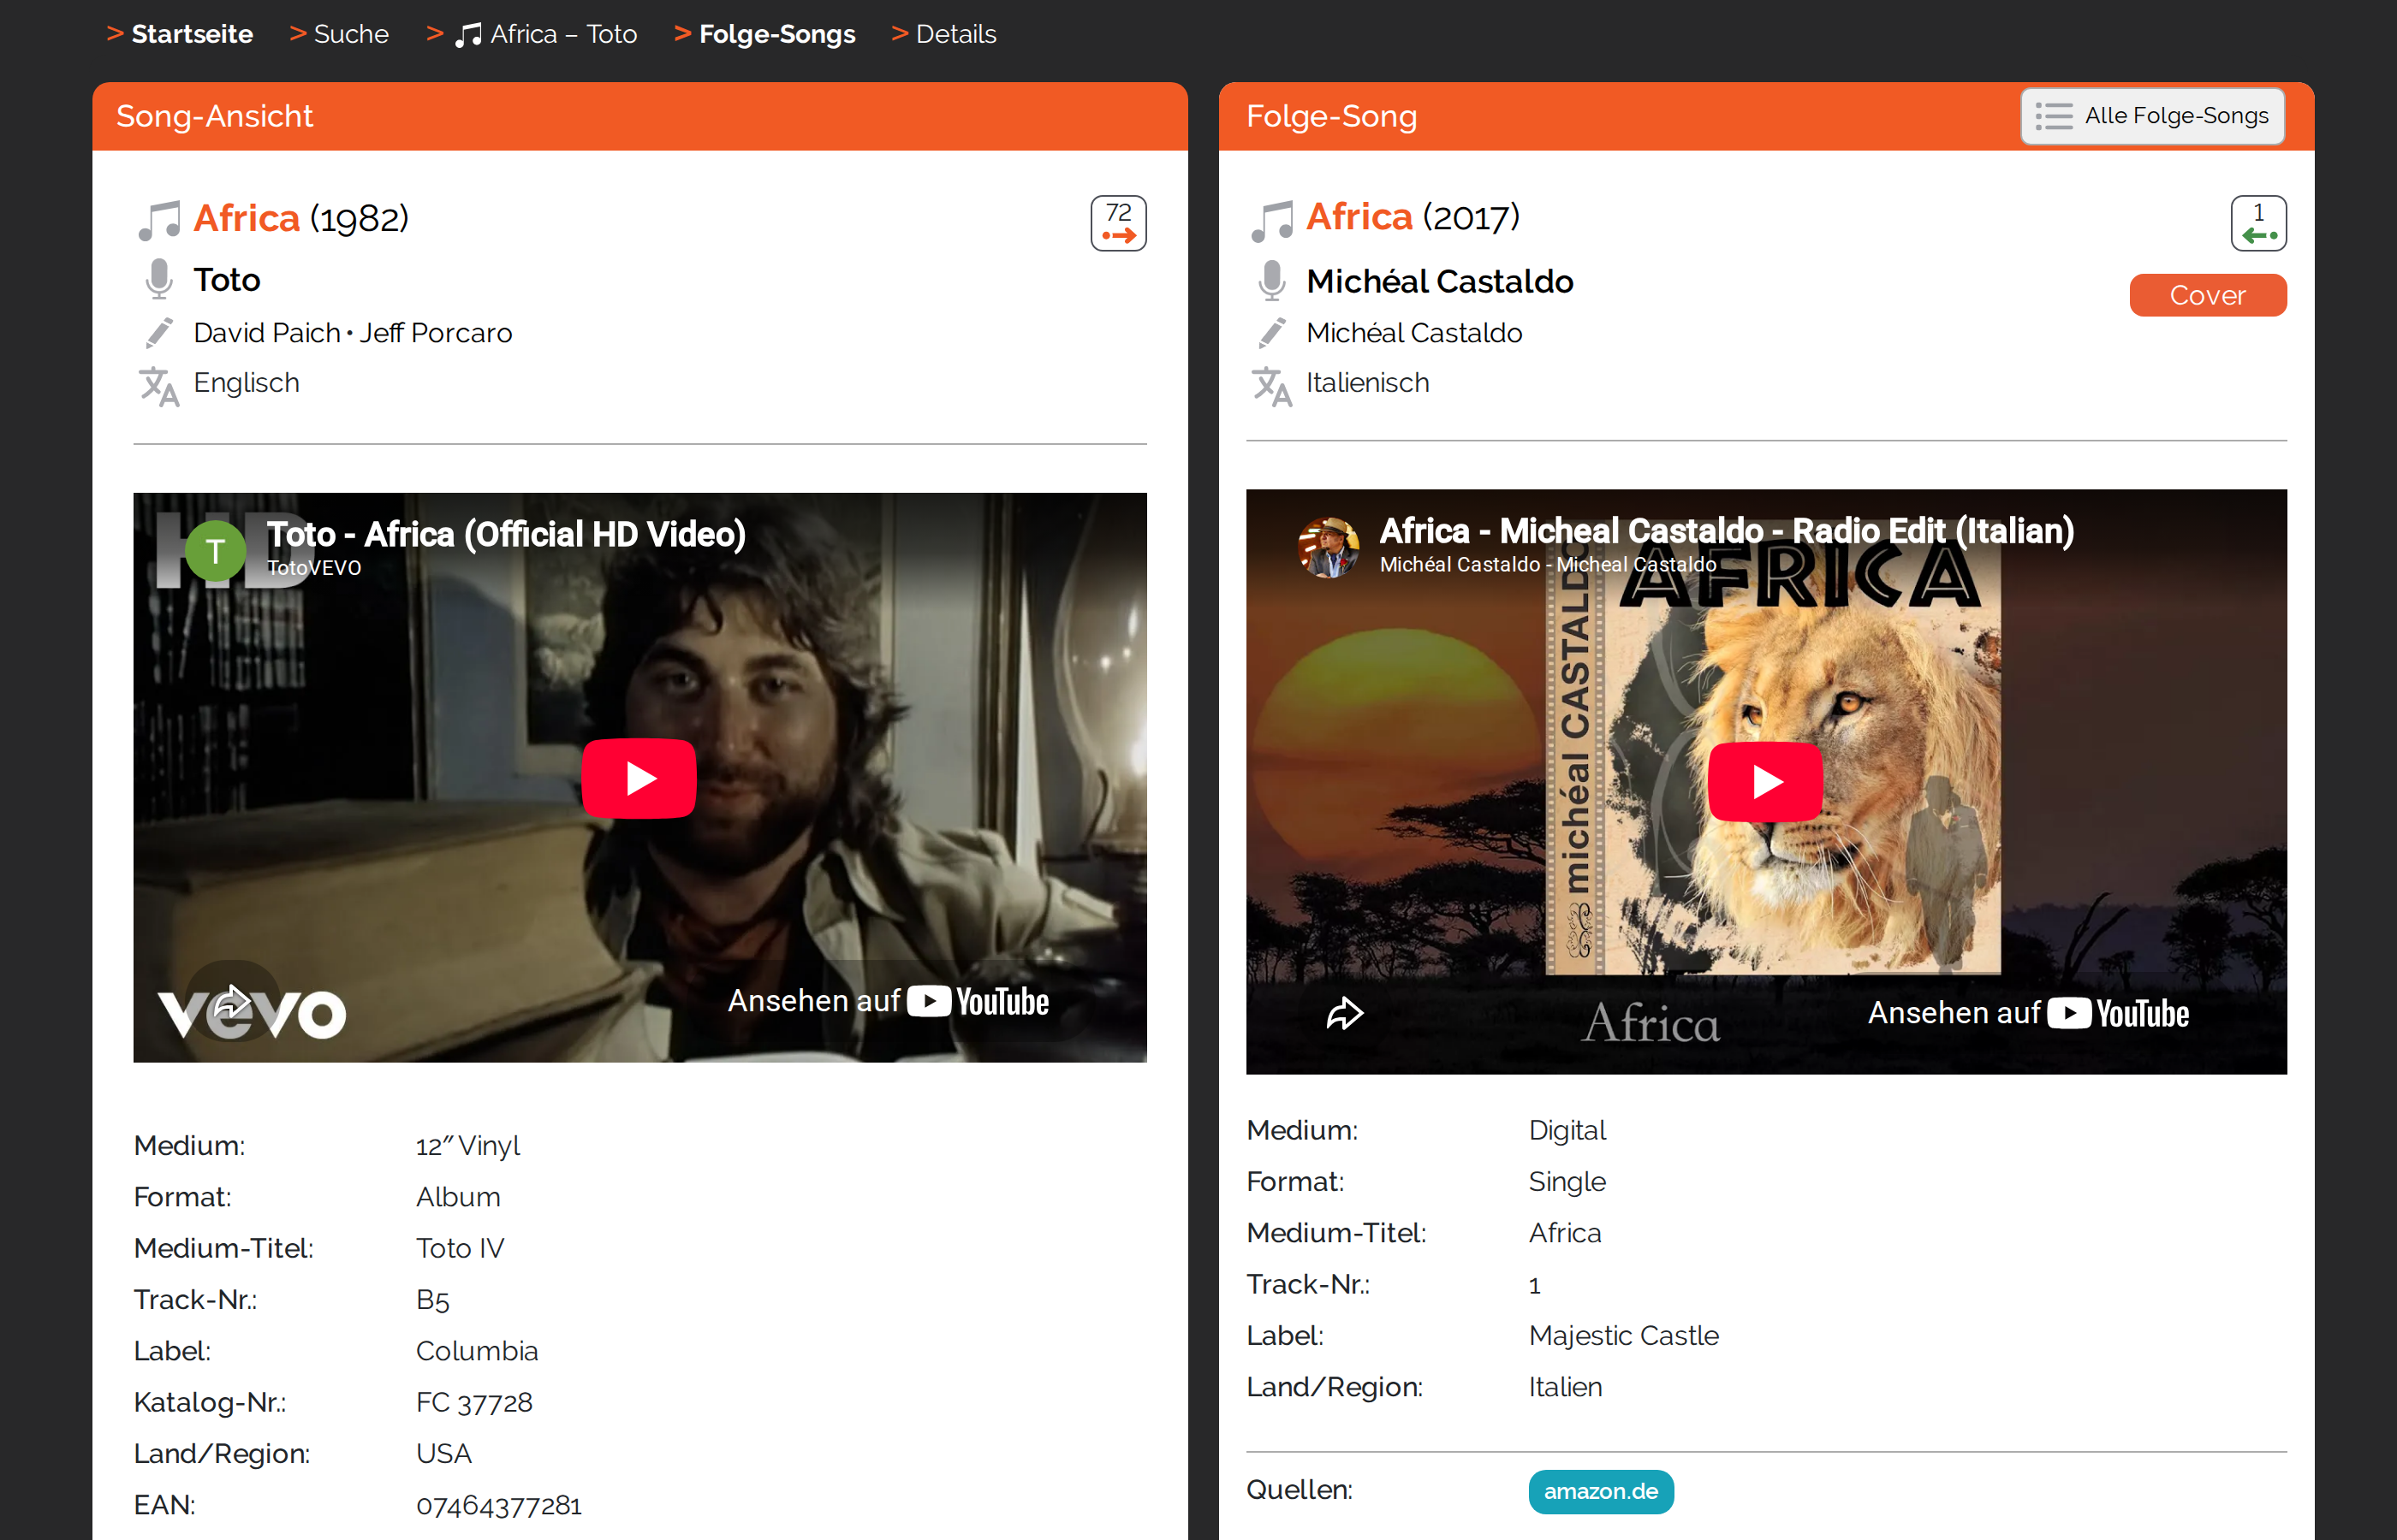The image size is (2397, 1540).
Task: Select medium value '12" Vinyl'
Action: [467, 1146]
